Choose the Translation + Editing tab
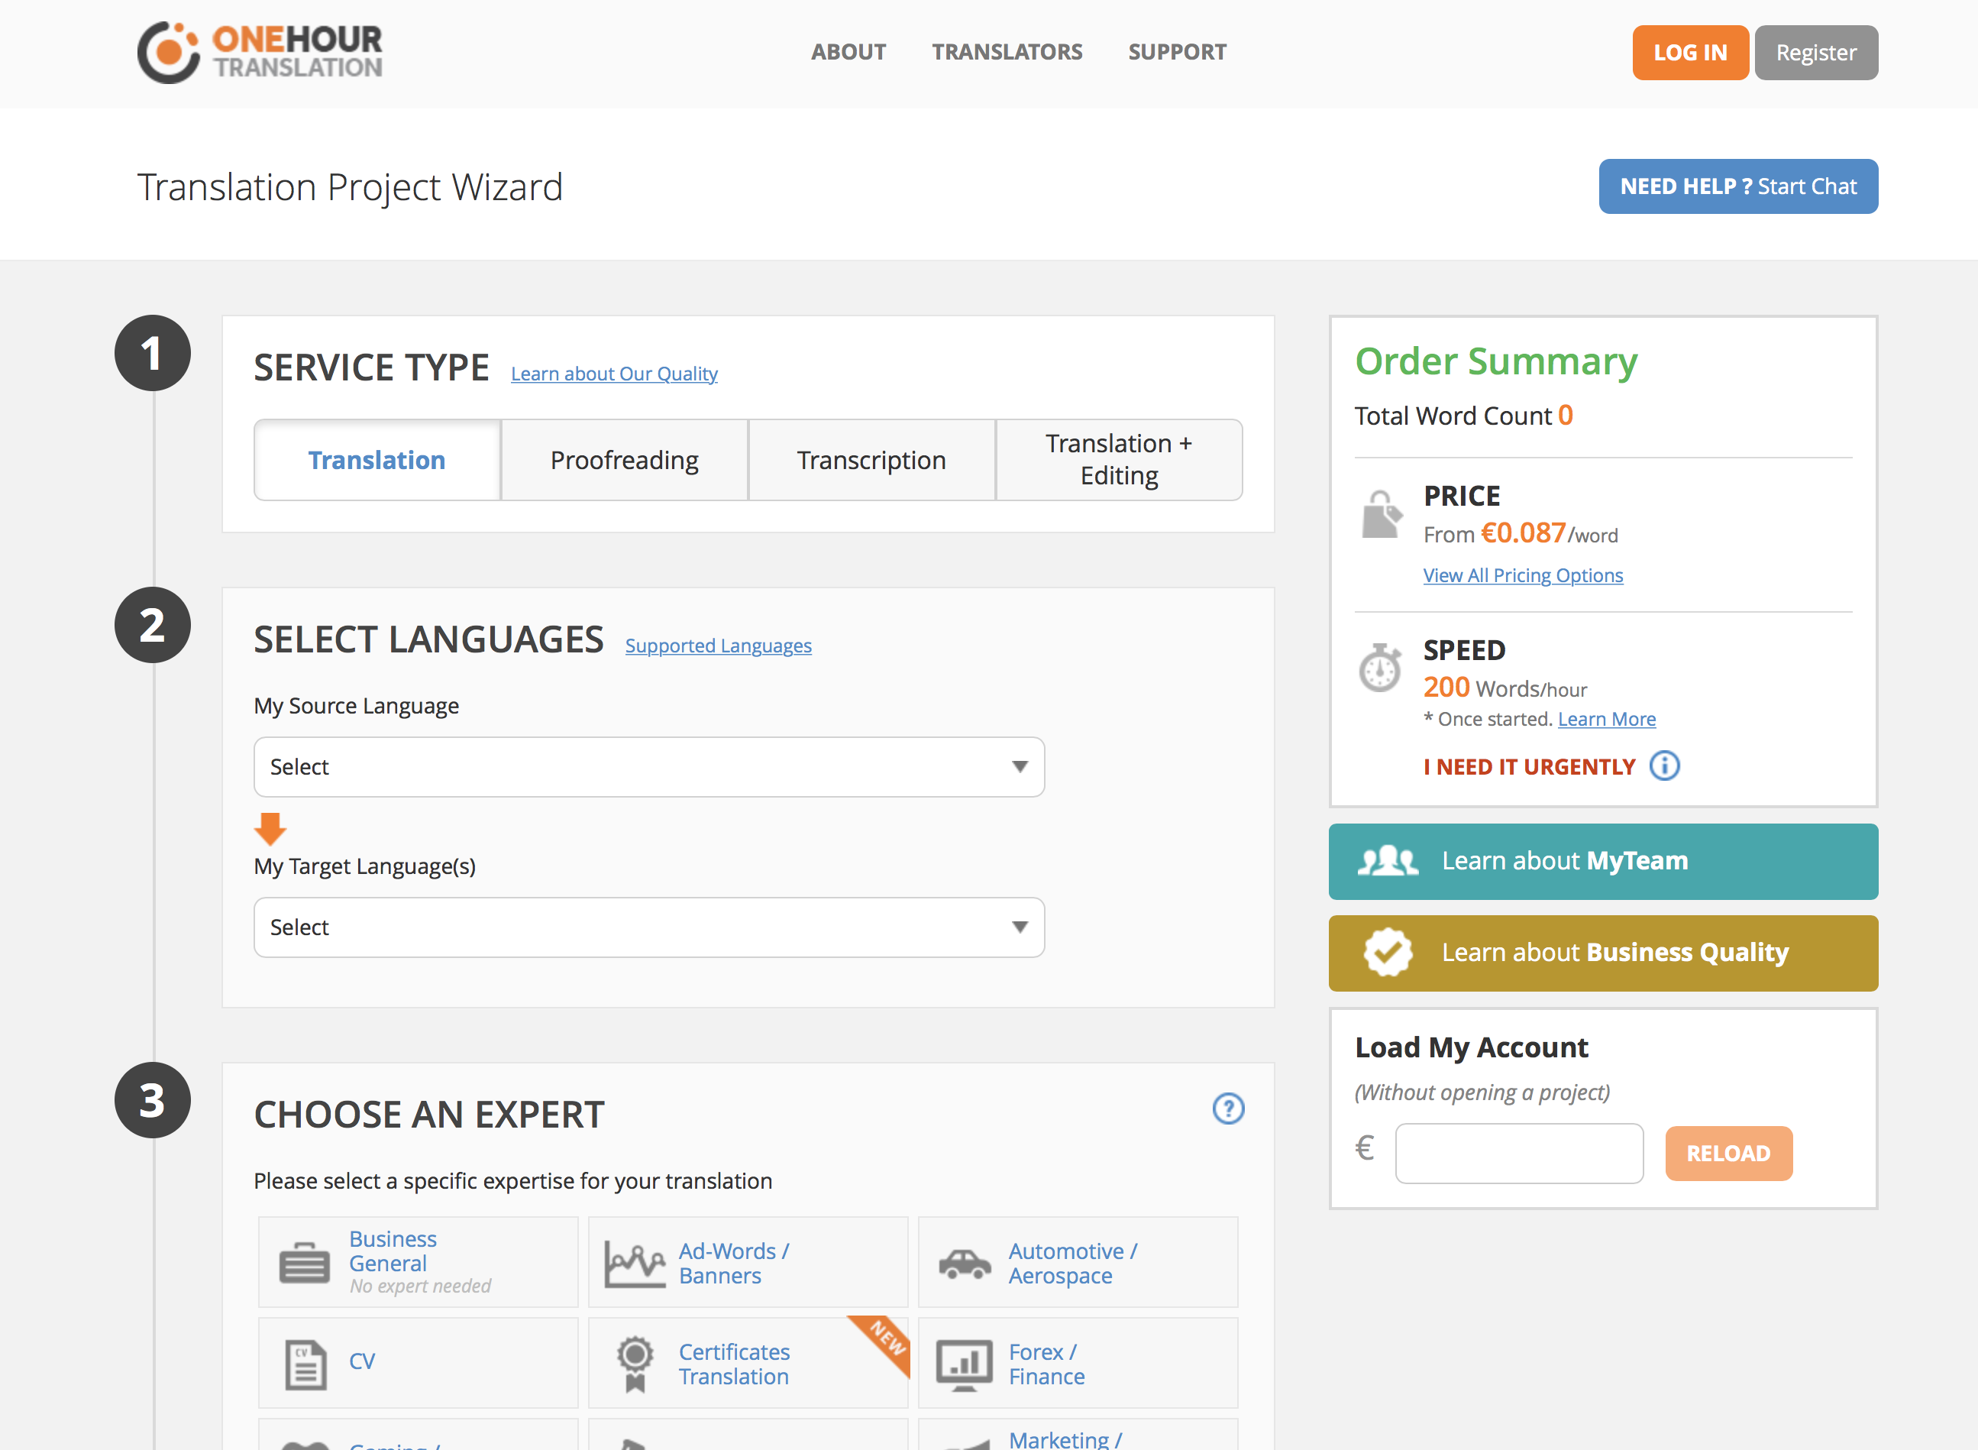The height and width of the screenshot is (1450, 1978). pyautogui.click(x=1119, y=460)
